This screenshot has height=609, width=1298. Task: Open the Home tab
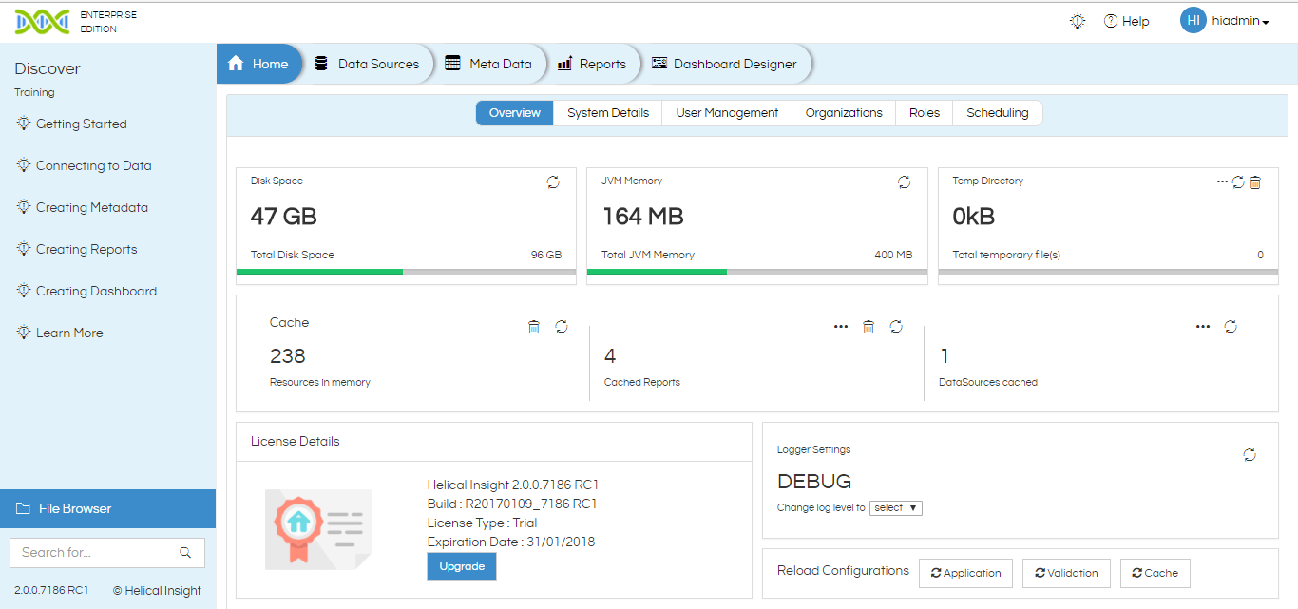click(259, 64)
